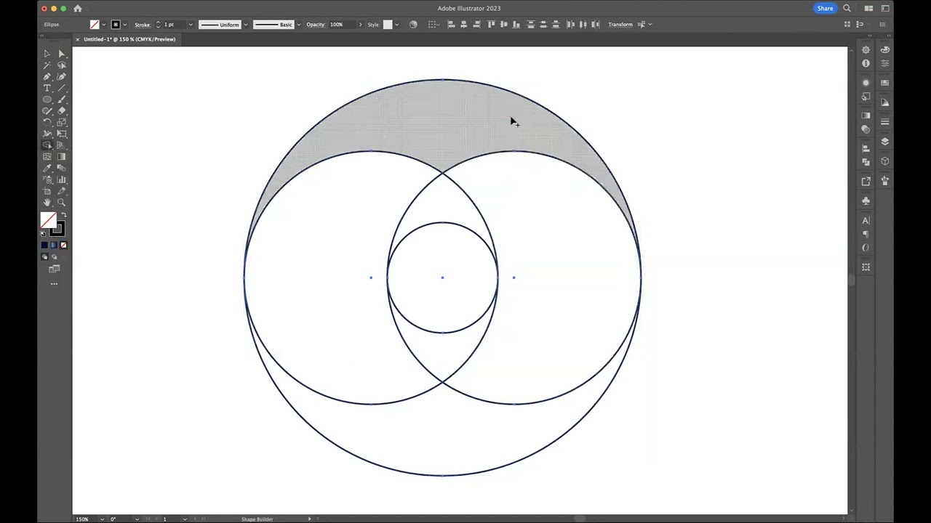The height and width of the screenshot is (523, 931).
Task: Open the fill color dropdown arrow
Action: click(103, 25)
